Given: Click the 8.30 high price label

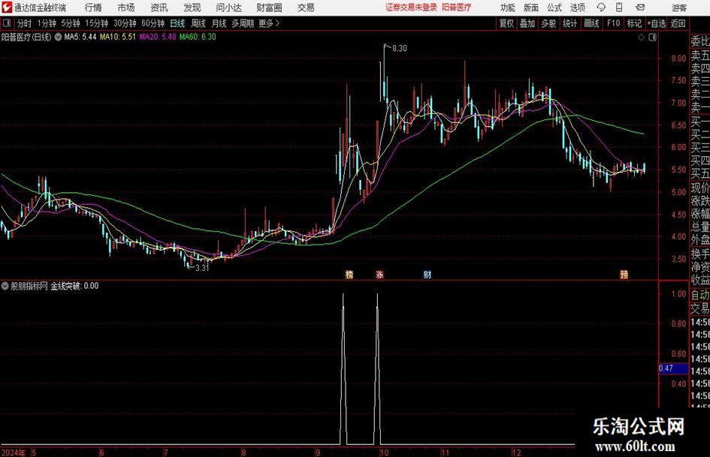Looking at the screenshot, I should (400, 49).
